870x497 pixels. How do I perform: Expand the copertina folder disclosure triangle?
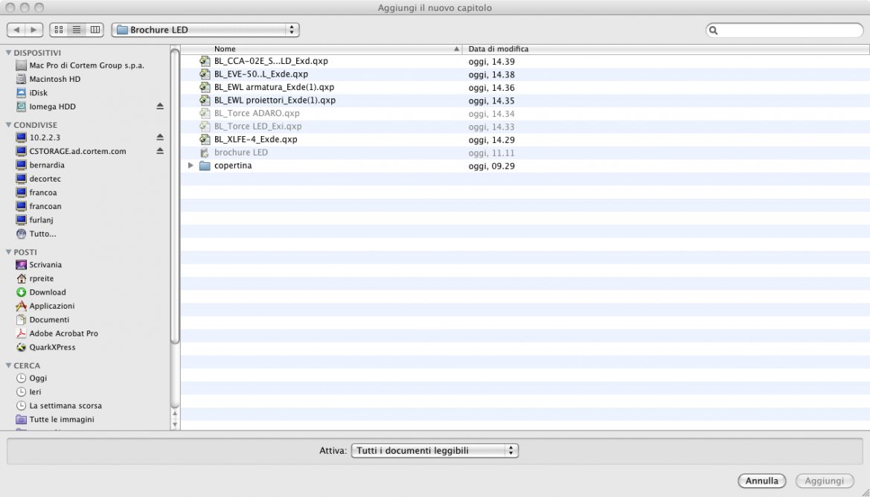point(191,166)
